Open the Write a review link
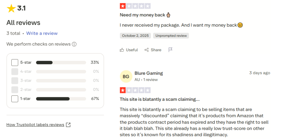300x139 pixels. coord(42,33)
